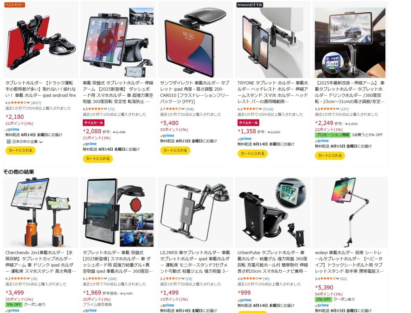This screenshot has height=313, width=411.
Task: Click the 5% OFF coupon badge on Charchendo
Action: click(x=14, y=305)
